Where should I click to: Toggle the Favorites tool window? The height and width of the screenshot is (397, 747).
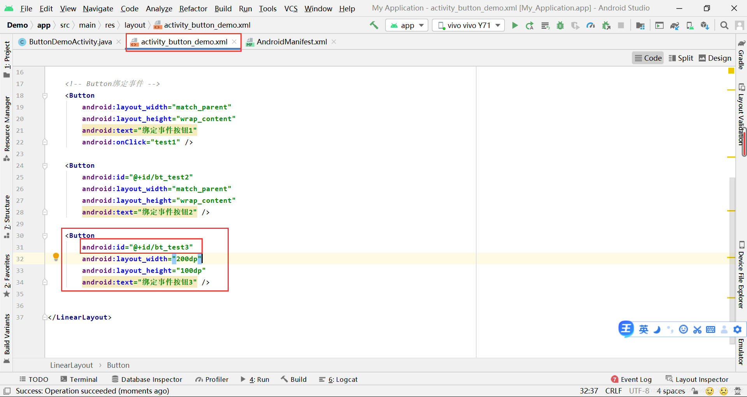(x=7, y=276)
